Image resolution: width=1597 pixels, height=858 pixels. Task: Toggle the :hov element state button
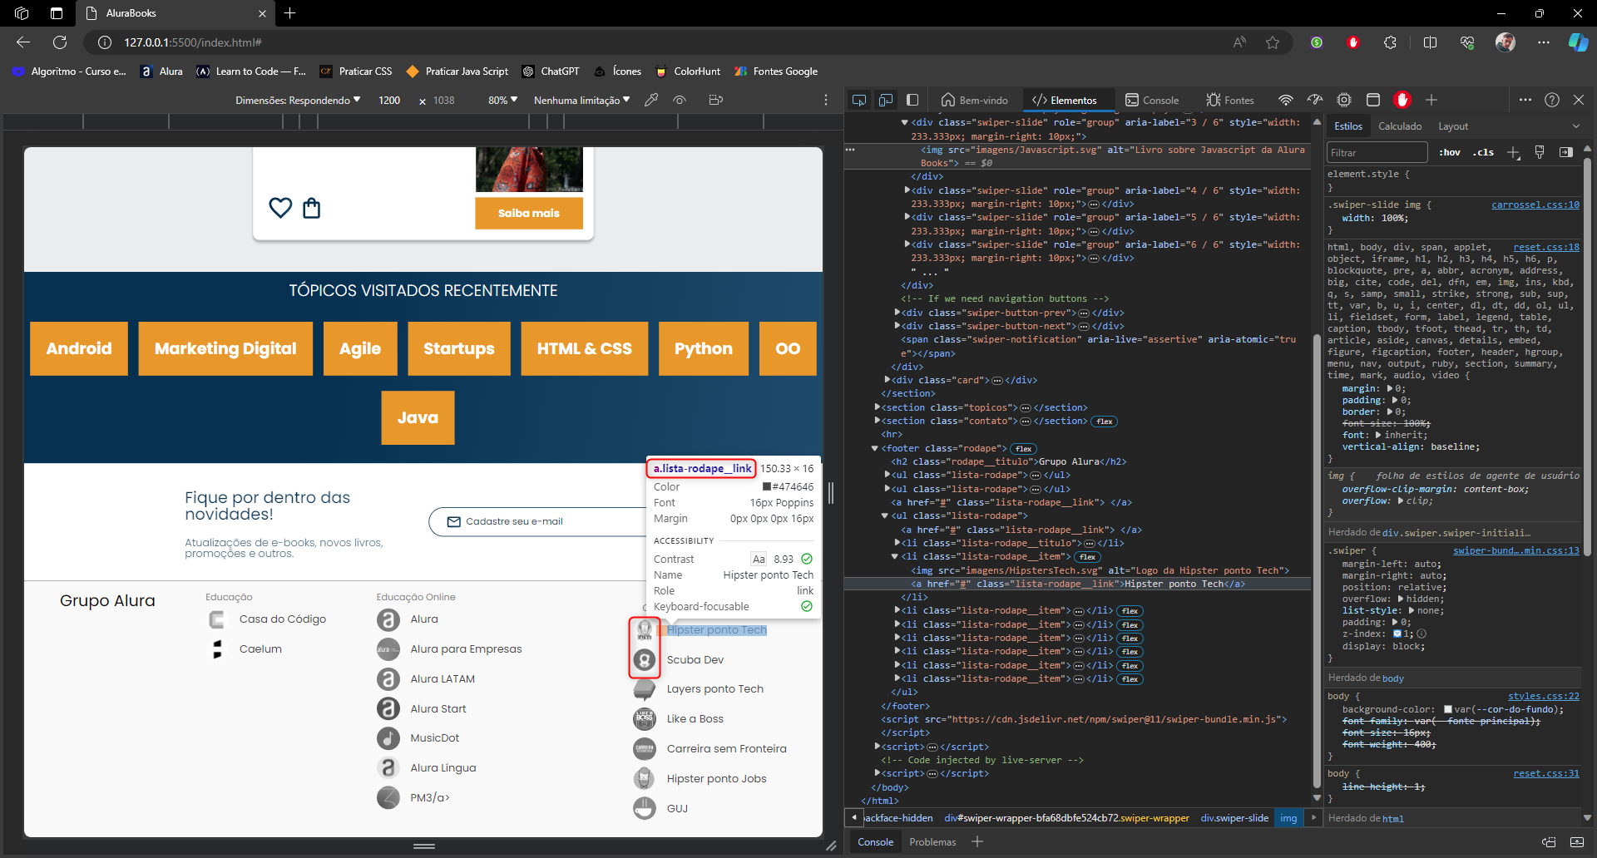[1450, 152]
